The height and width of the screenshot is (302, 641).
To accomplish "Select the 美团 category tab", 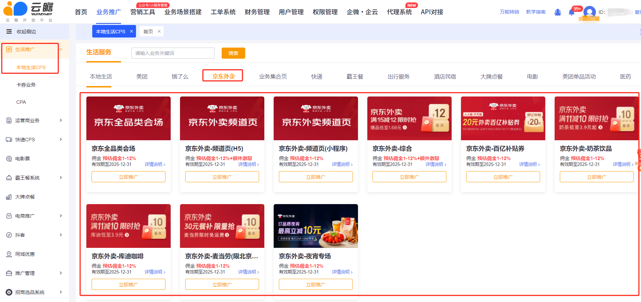I will click(142, 76).
